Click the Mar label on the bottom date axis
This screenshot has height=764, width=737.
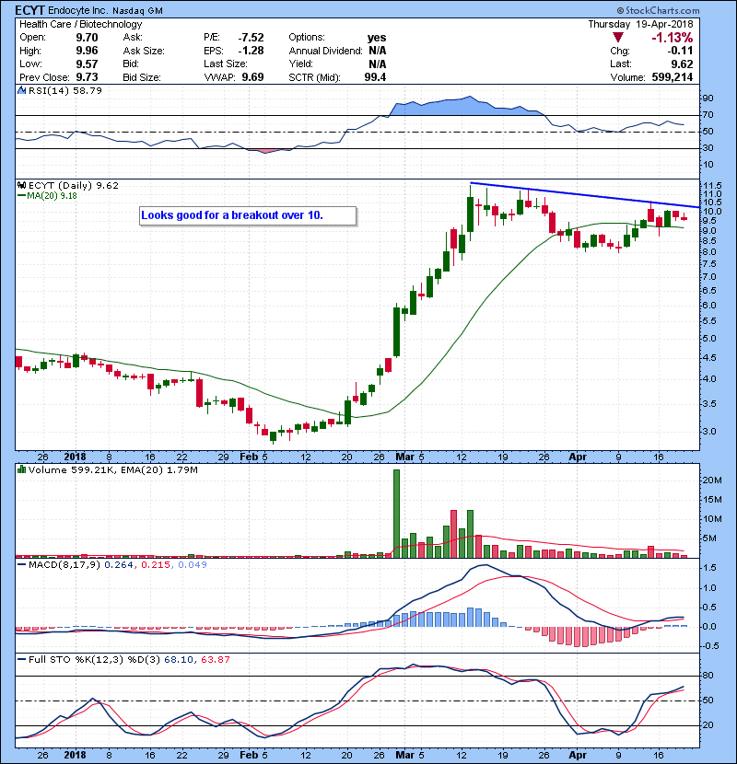click(x=404, y=755)
